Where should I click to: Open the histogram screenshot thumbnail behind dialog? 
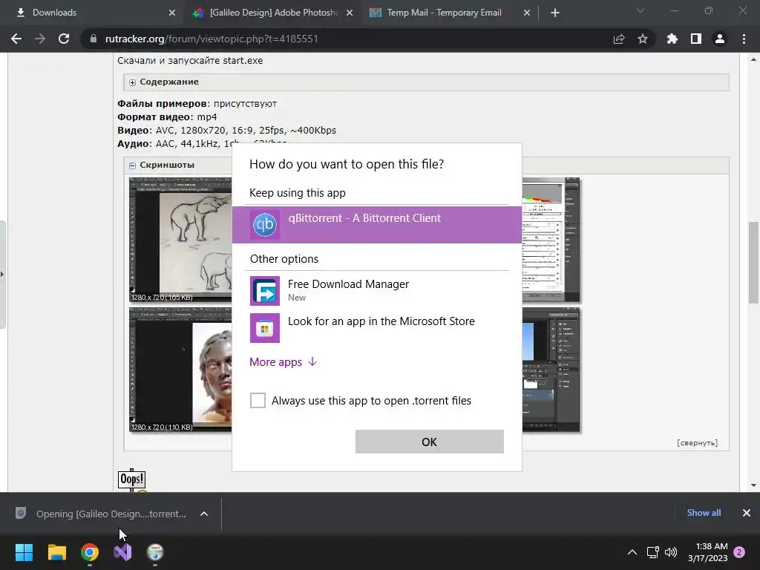click(x=551, y=240)
